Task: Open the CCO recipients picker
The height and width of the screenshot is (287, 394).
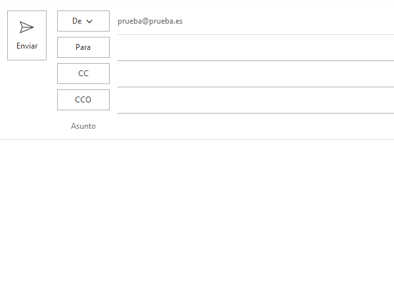Action: (83, 100)
